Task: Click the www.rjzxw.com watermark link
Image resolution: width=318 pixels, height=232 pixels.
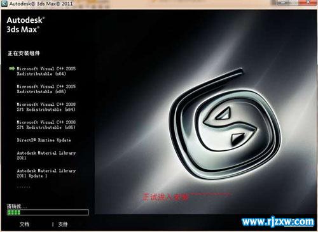Action: click(x=278, y=222)
